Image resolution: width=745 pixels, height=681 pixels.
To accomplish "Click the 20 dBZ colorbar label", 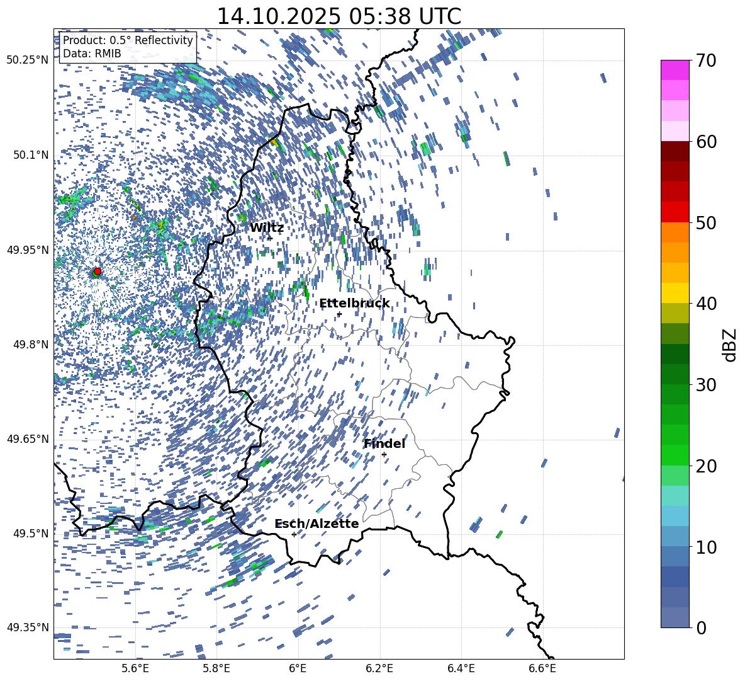I will pyautogui.click(x=706, y=466).
